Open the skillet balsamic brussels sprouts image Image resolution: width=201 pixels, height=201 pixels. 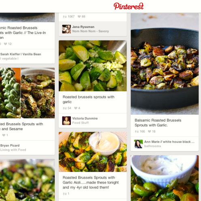point(165,64)
